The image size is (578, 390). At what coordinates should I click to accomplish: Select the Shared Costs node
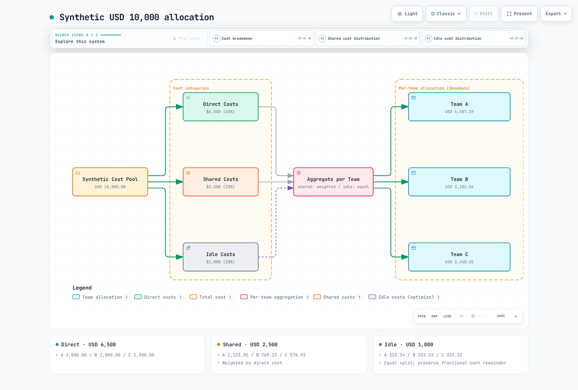[221, 182]
